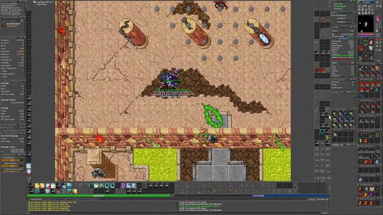Image resolution: width=383 pixels, height=215 pixels.
Task: Select the gold ring in wand container
Action: click(377, 135)
